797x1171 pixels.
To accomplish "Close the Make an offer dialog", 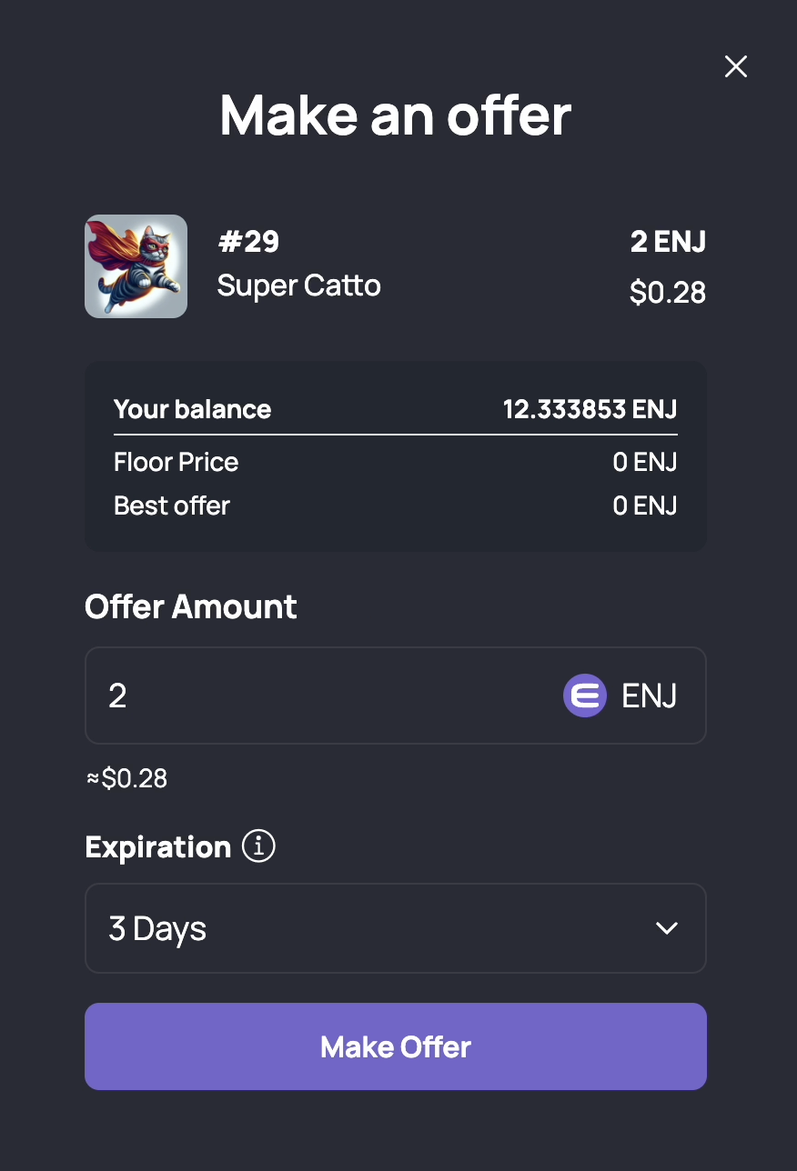I will 735,66.
